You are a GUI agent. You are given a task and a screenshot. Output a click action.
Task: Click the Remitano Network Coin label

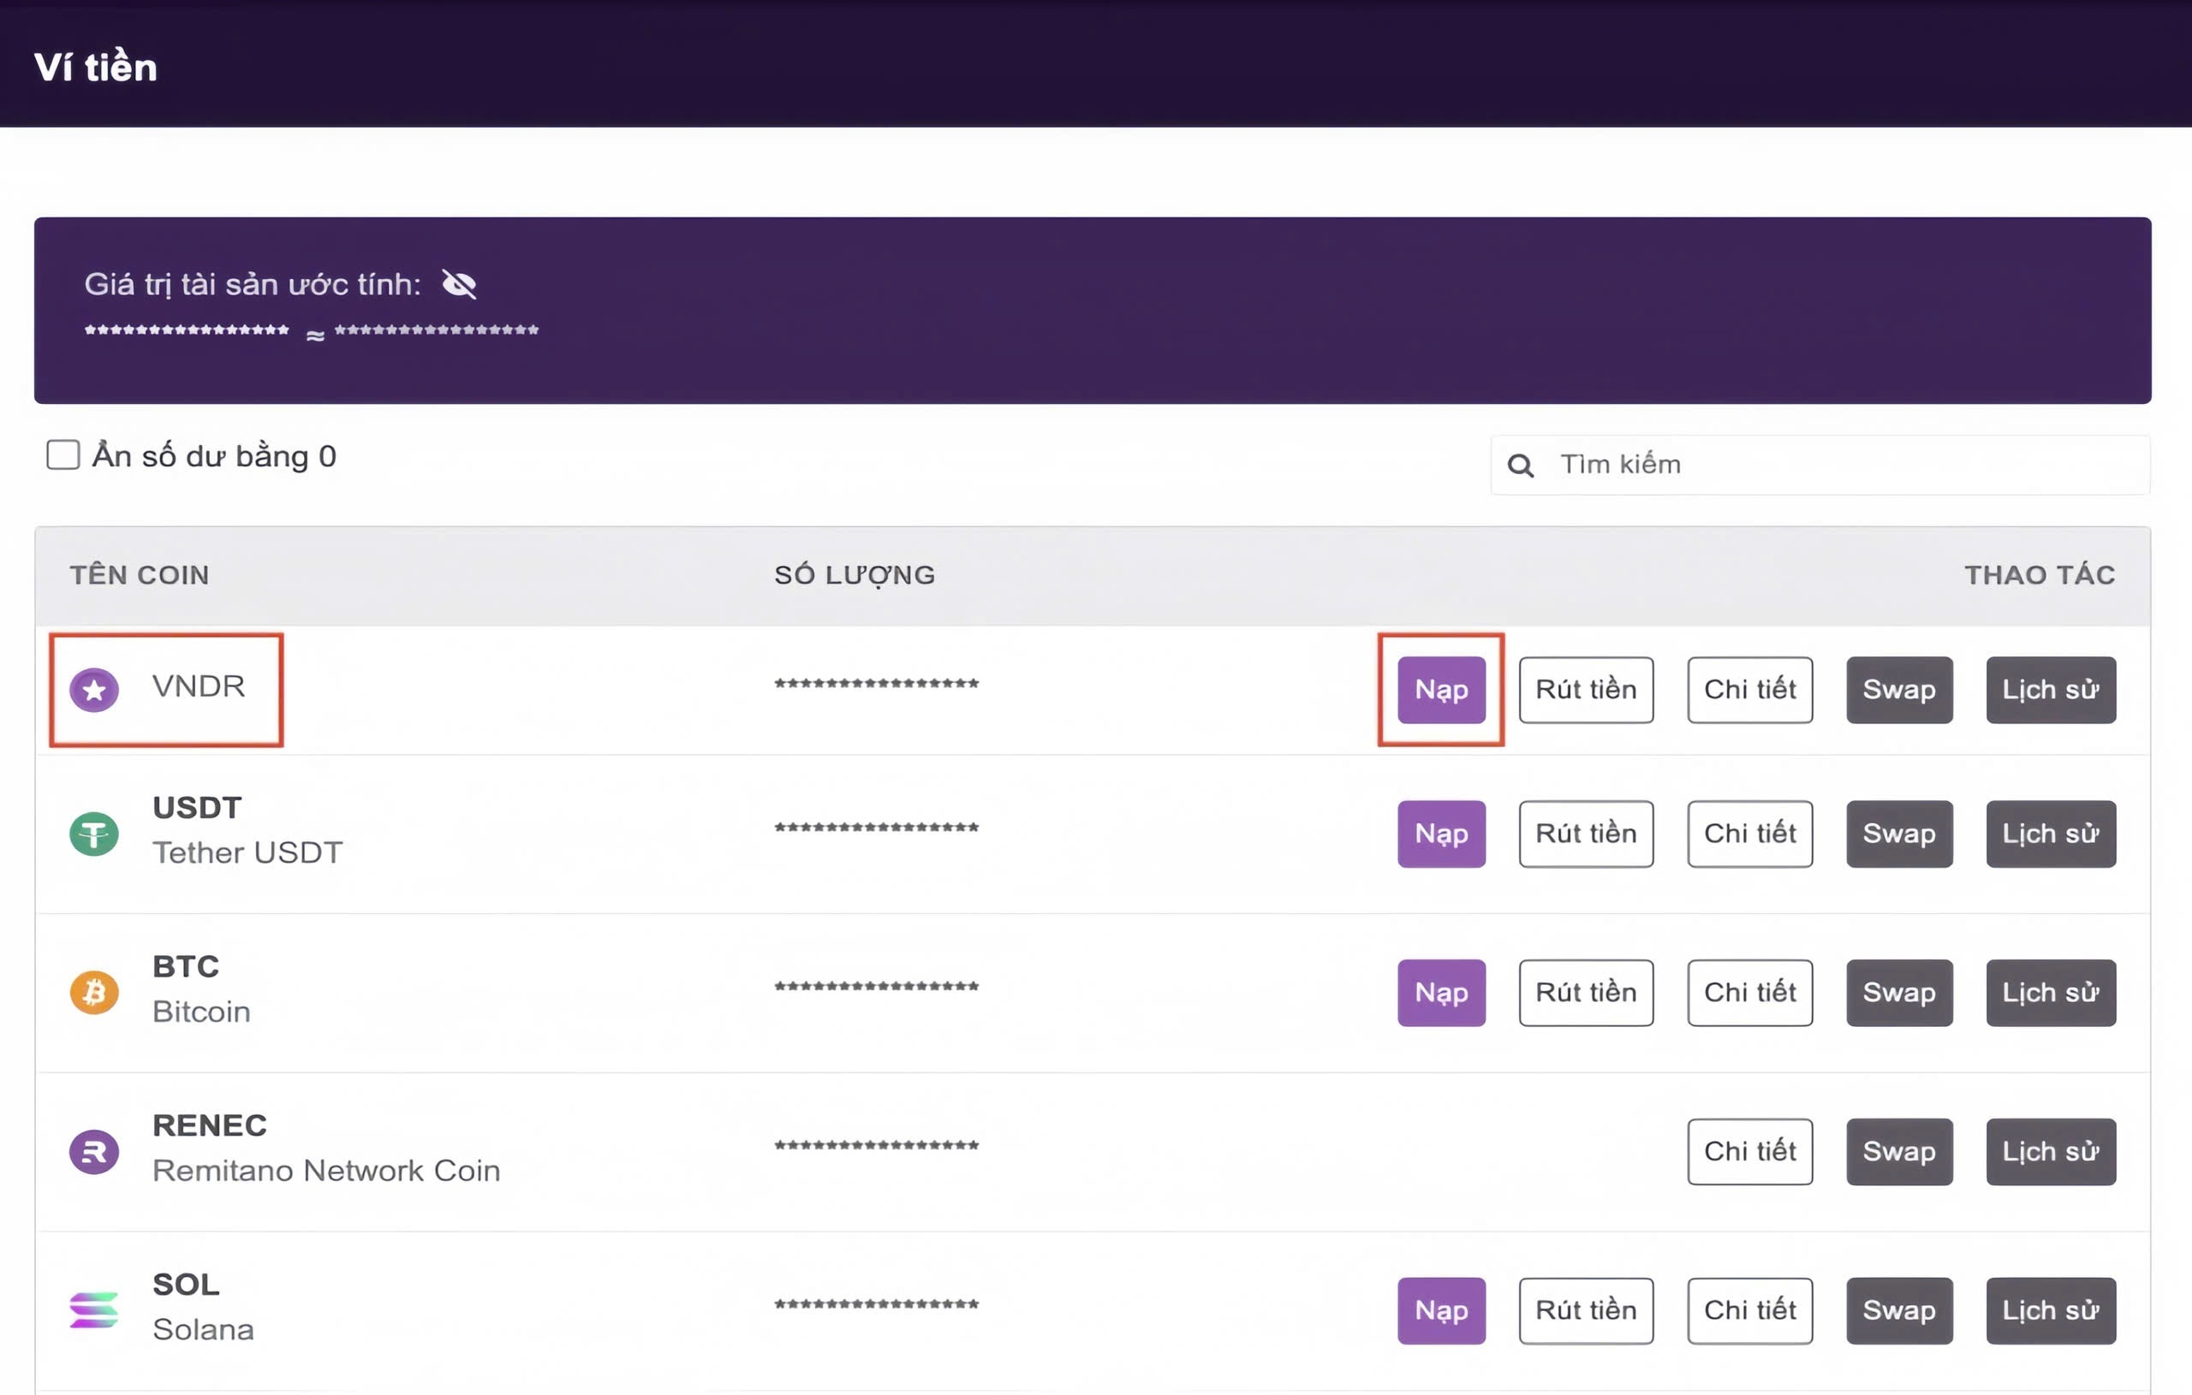[326, 1171]
